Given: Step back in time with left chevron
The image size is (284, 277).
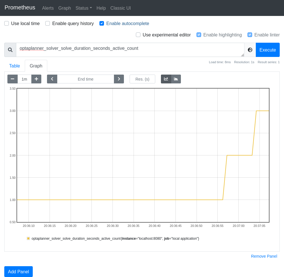Looking at the screenshot, I should [52, 79].
